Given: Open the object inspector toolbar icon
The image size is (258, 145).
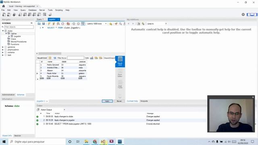Looking at the screenshot, I should [15, 14].
